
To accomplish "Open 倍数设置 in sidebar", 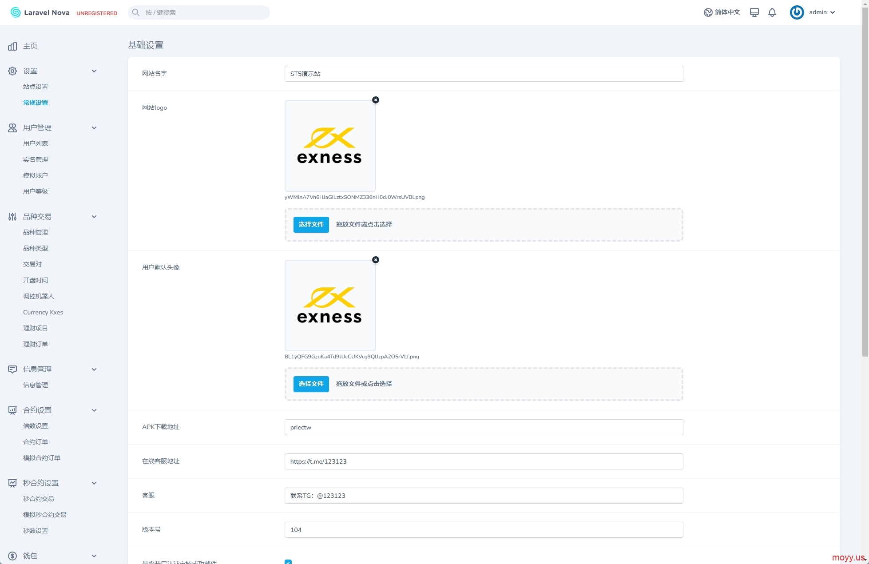I will coord(36,426).
